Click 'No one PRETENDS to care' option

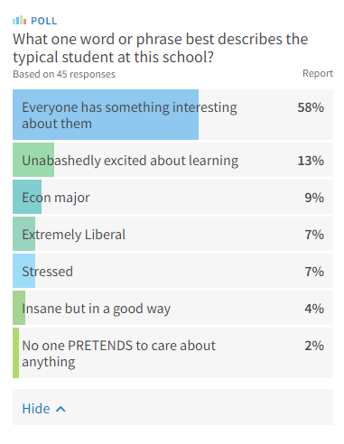(172, 353)
